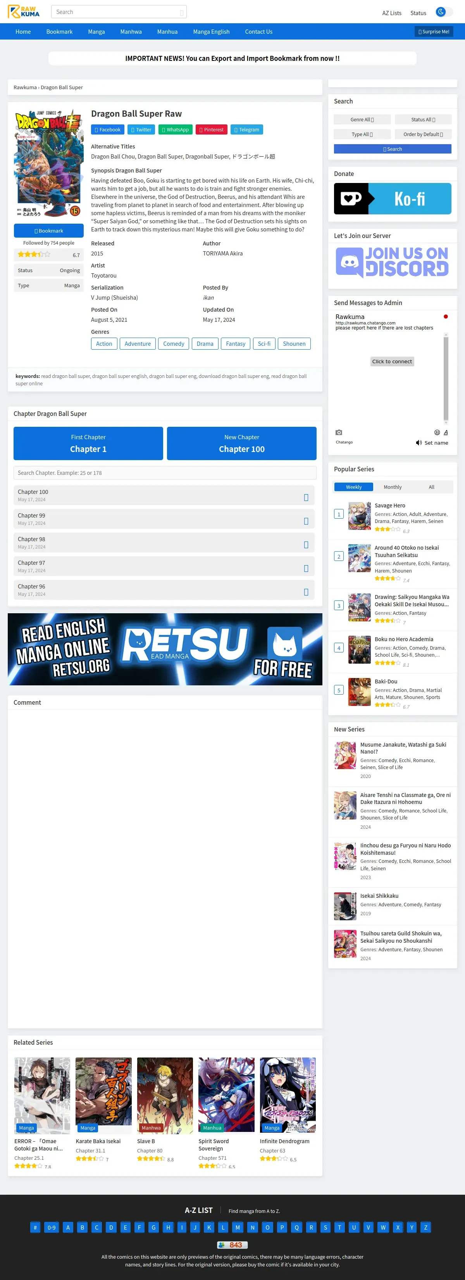Open the Type All dropdown
465x1280 pixels.
click(362, 134)
